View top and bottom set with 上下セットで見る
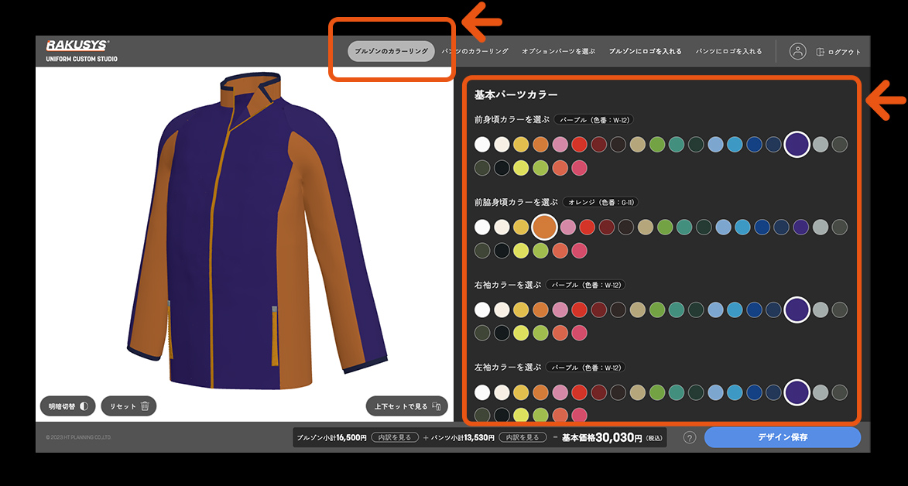908x486 pixels. click(407, 406)
